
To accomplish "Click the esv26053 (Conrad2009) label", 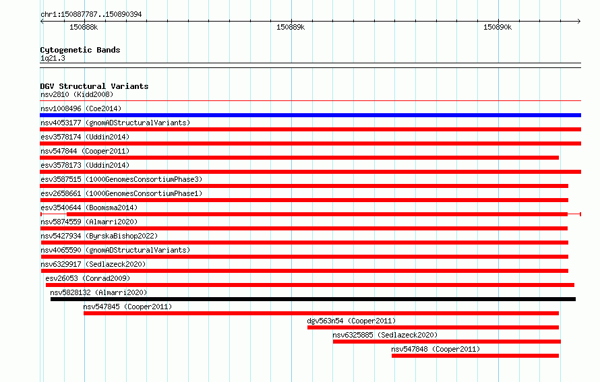I will [x=88, y=278].
